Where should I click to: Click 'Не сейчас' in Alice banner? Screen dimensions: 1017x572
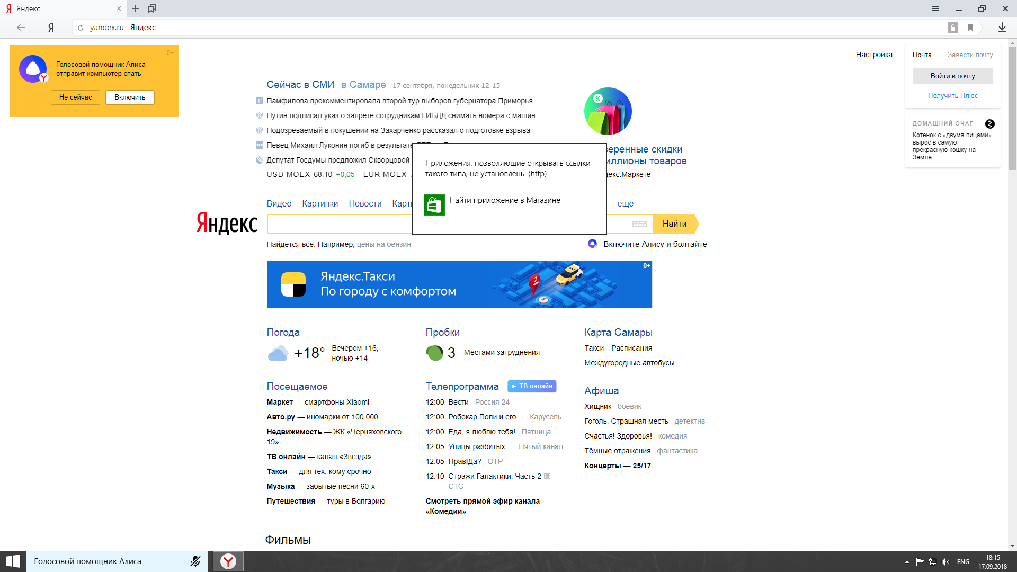click(x=75, y=97)
